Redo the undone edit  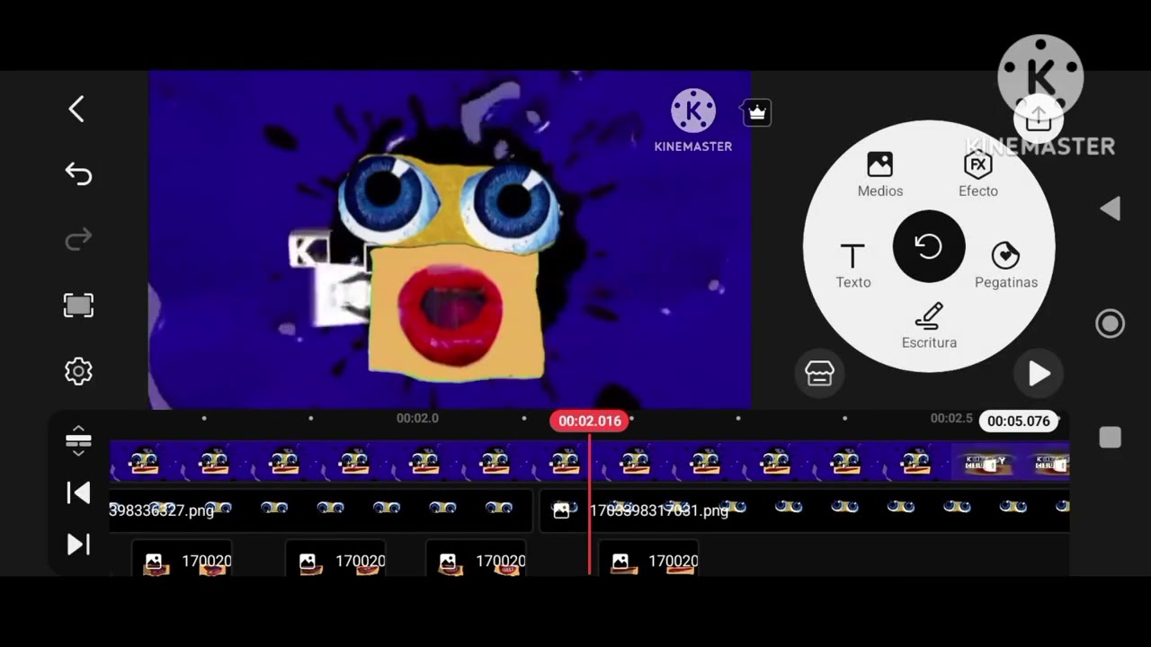[78, 239]
